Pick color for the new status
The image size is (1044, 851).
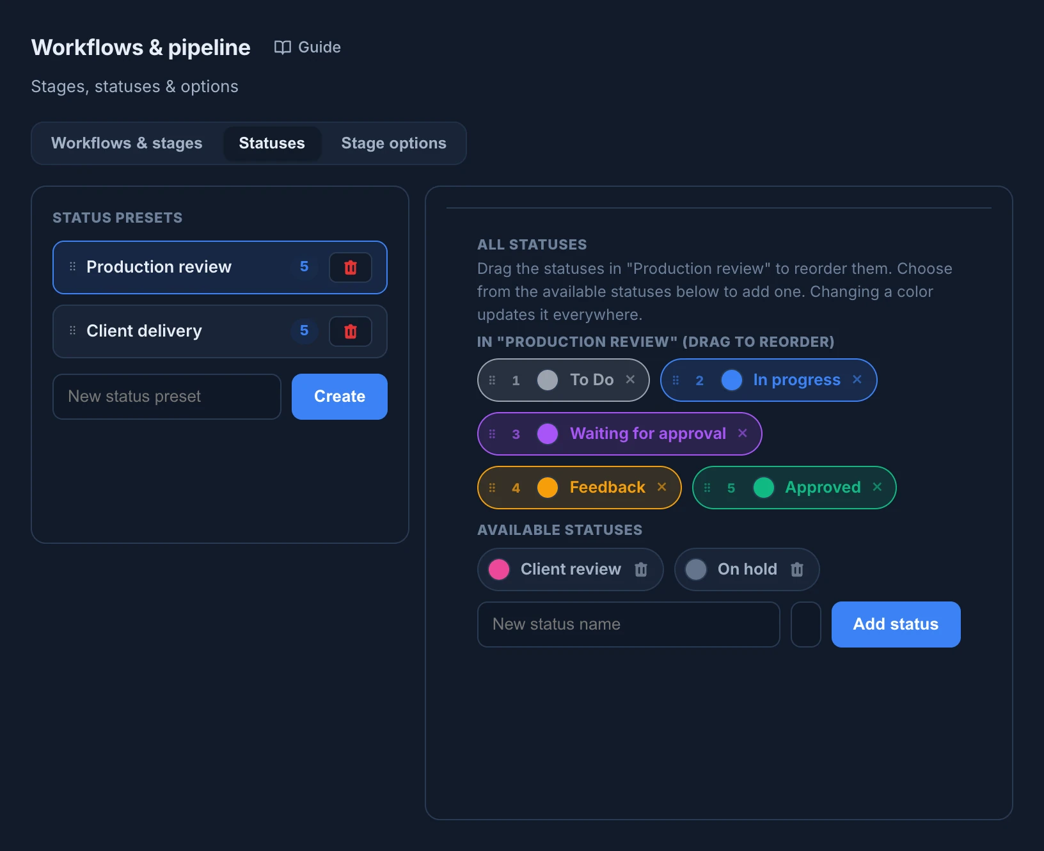tap(806, 624)
